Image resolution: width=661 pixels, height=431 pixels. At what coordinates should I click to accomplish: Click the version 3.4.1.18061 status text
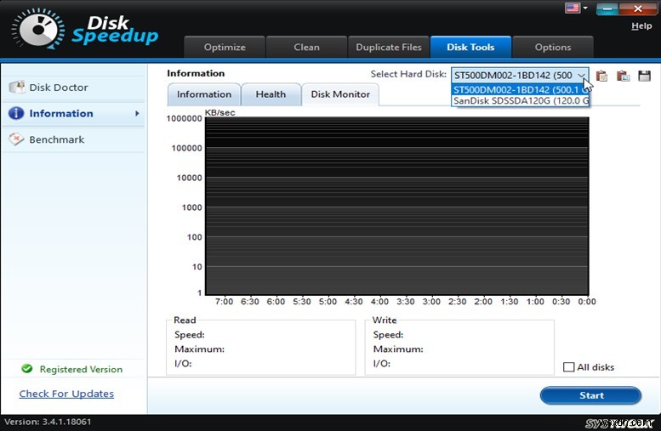48,422
